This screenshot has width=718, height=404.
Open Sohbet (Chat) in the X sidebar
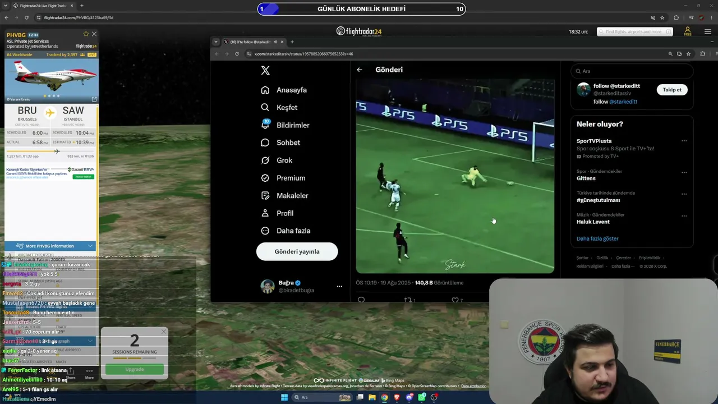tap(280, 143)
